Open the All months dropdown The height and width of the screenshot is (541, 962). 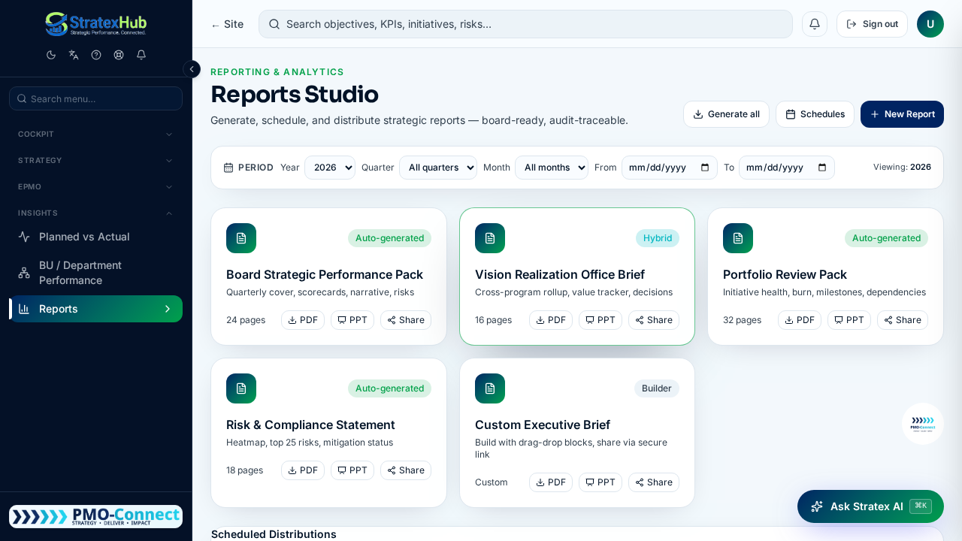coord(552,168)
